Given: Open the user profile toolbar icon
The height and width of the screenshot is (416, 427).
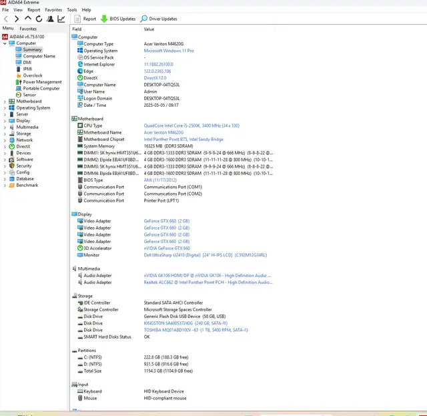Looking at the screenshot, I should [x=50, y=19].
